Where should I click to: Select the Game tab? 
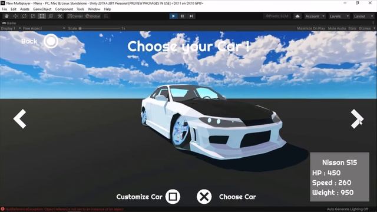(x=9, y=23)
